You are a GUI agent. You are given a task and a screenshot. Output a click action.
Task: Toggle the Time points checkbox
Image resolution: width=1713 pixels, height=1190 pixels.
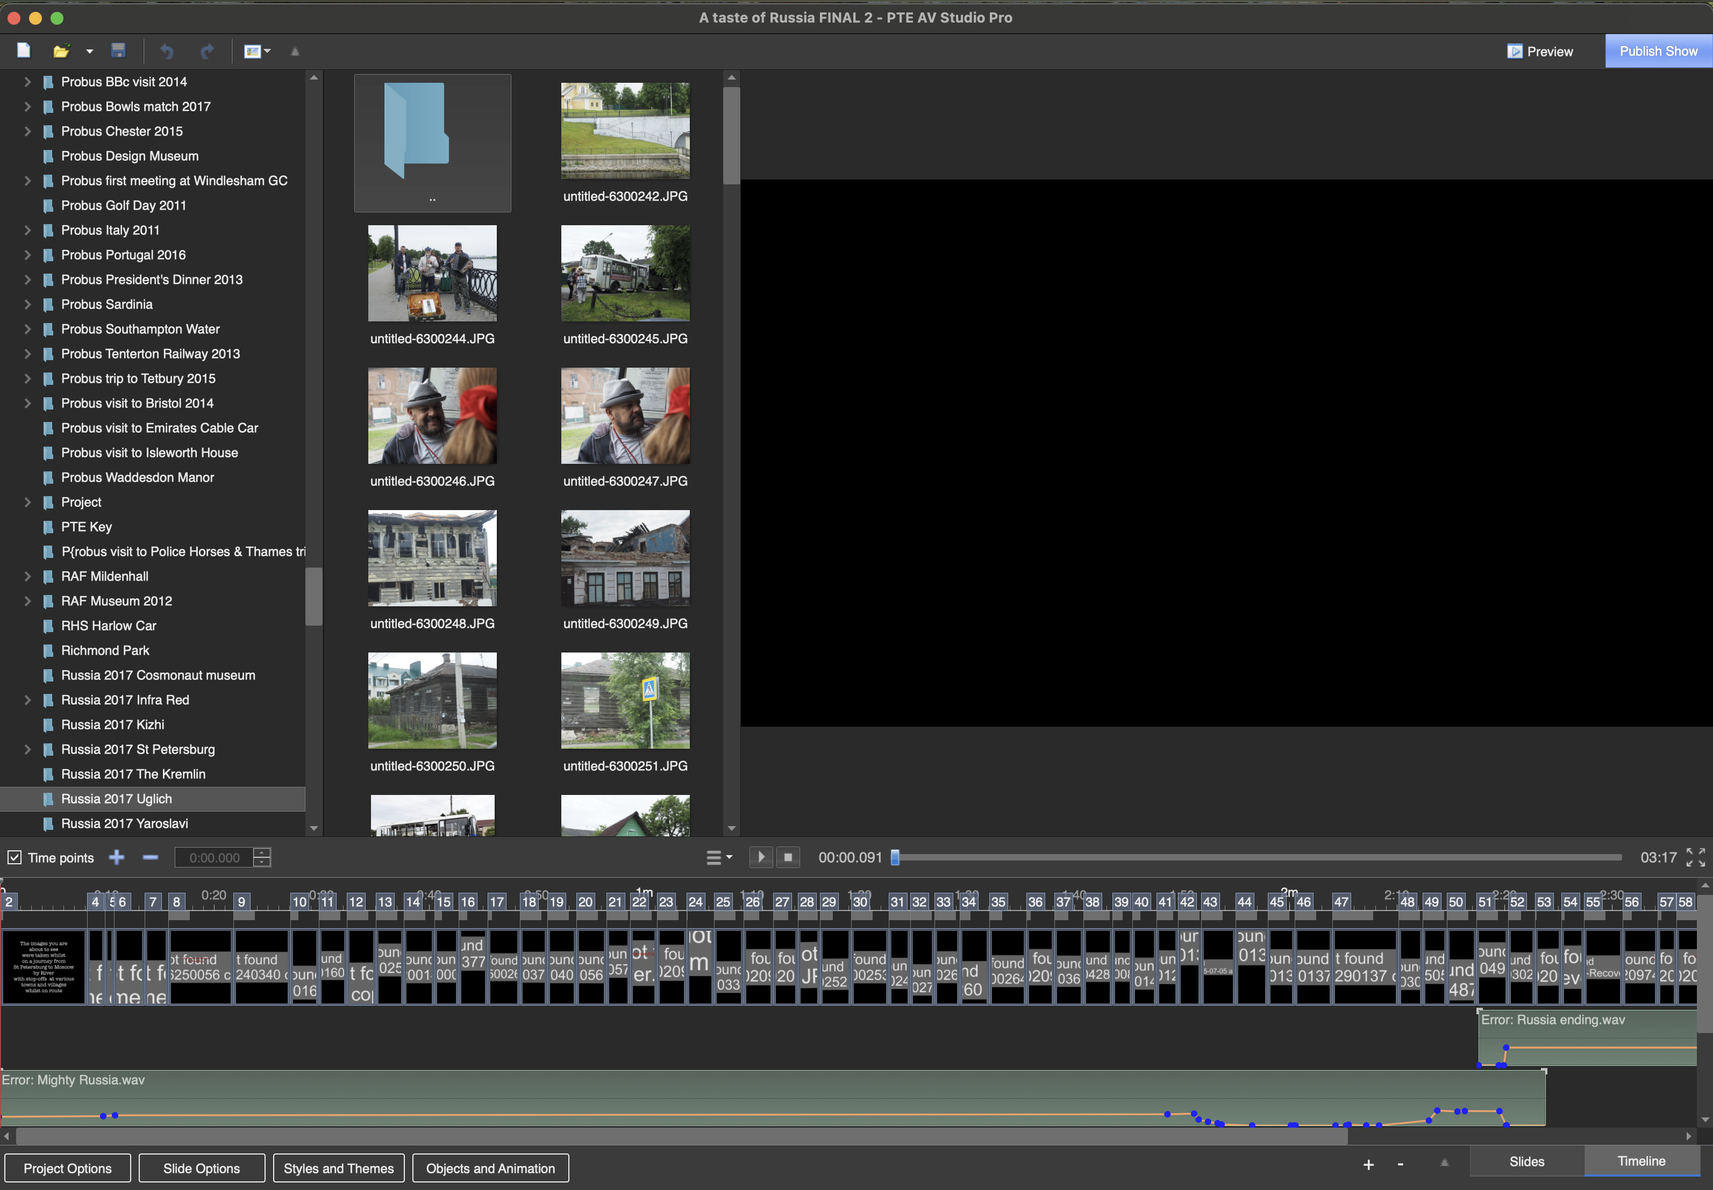click(x=15, y=857)
